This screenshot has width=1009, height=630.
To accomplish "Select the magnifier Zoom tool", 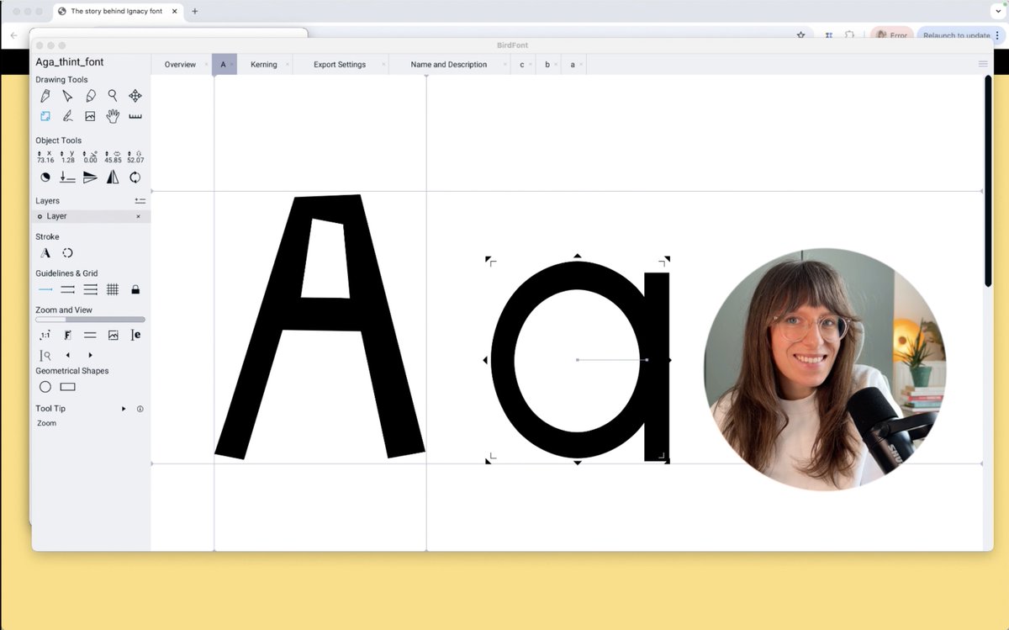I will click(113, 96).
